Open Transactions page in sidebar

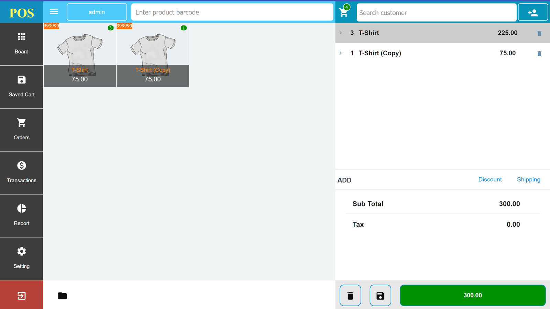pos(21,173)
